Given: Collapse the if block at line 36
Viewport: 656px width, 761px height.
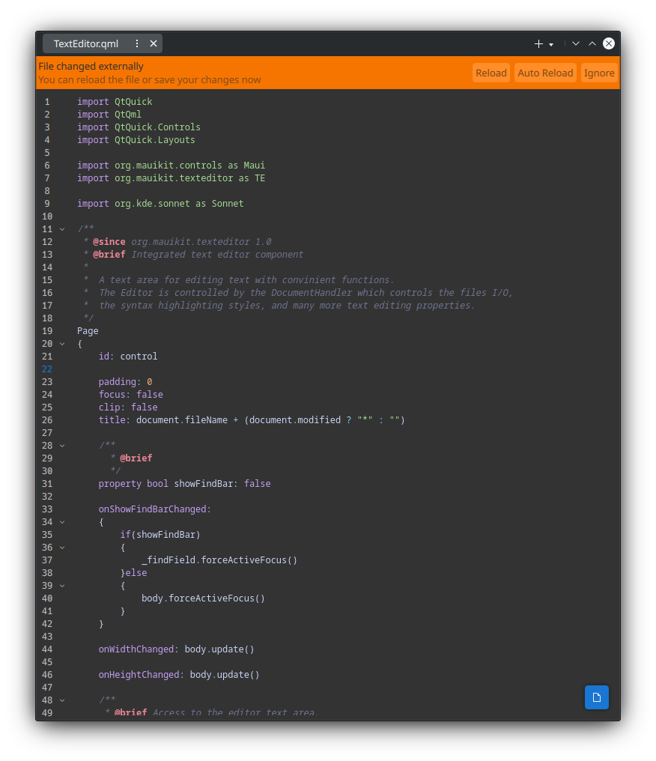Looking at the screenshot, I should (x=62, y=548).
